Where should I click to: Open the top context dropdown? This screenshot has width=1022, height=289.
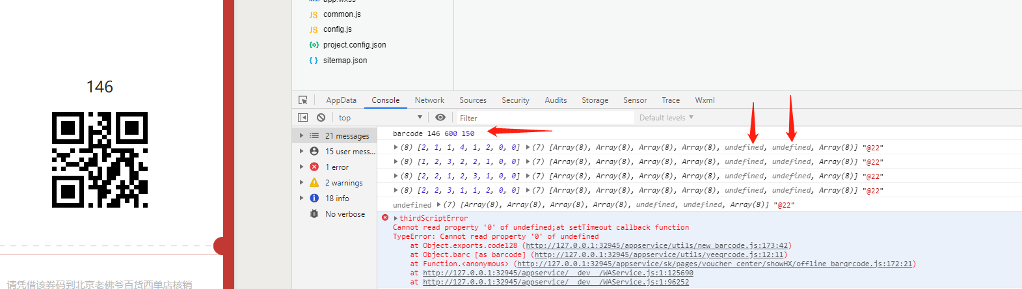[381, 118]
